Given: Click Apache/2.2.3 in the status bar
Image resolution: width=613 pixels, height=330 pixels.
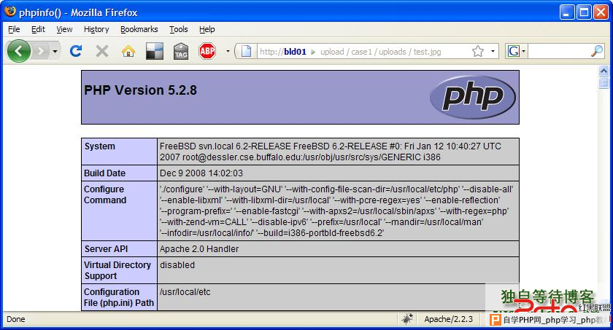Looking at the screenshot, I should point(448,320).
